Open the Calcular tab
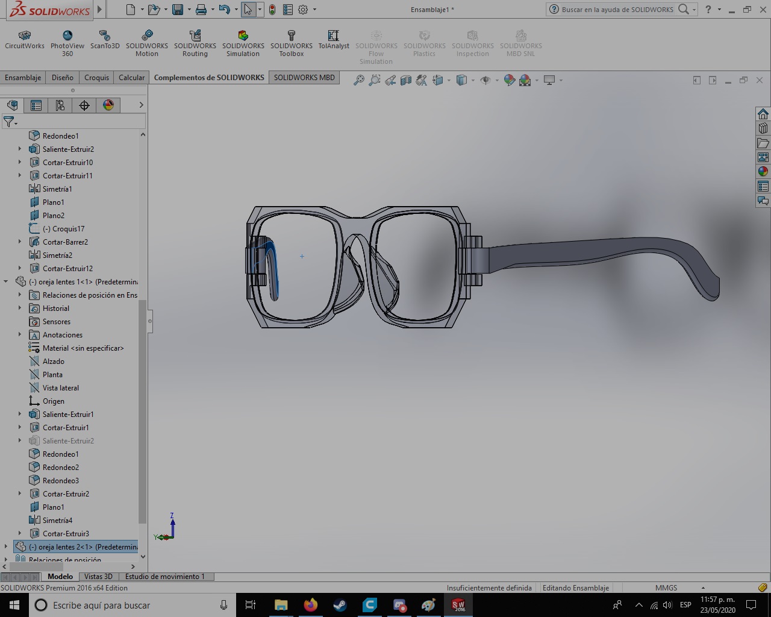771x617 pixels. coord(132,78)
